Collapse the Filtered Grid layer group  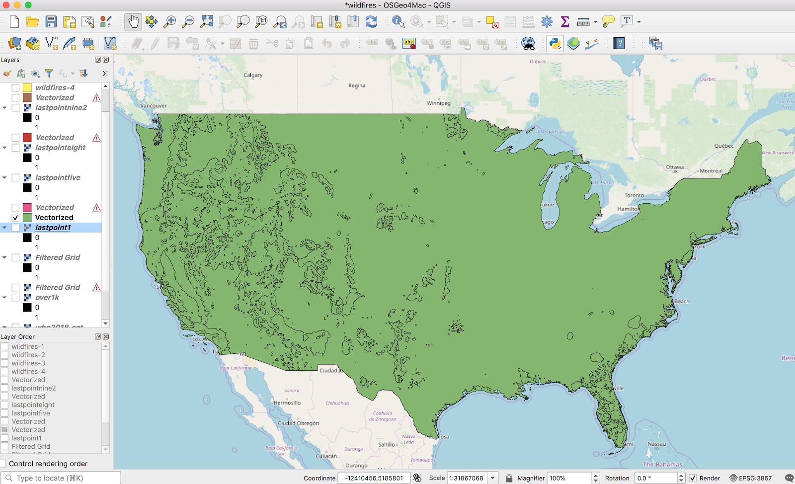[x=4, y=257]
